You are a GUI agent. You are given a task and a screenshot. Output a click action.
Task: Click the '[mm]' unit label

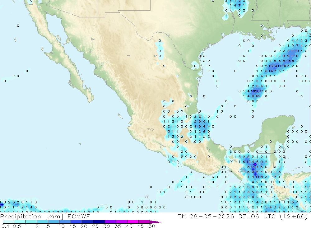click(54, 216)
